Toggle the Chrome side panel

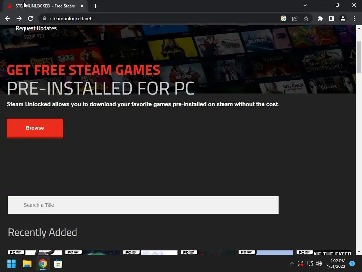332,18
